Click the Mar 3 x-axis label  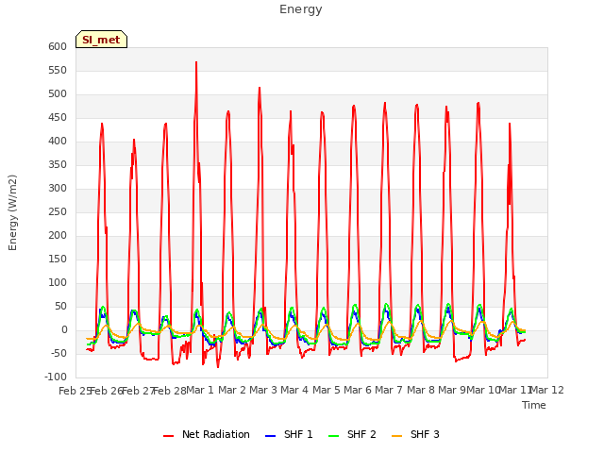pyautogui.click(x=263, y=390)
